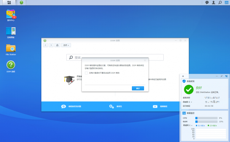This screenshot has width=230, height=142.
Task: Select the green check health status icon
Action: 189,90
